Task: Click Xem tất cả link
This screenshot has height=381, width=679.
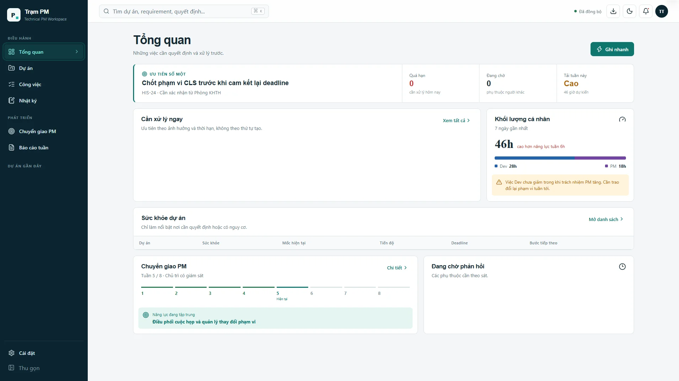Action: (x=456, y=120)
